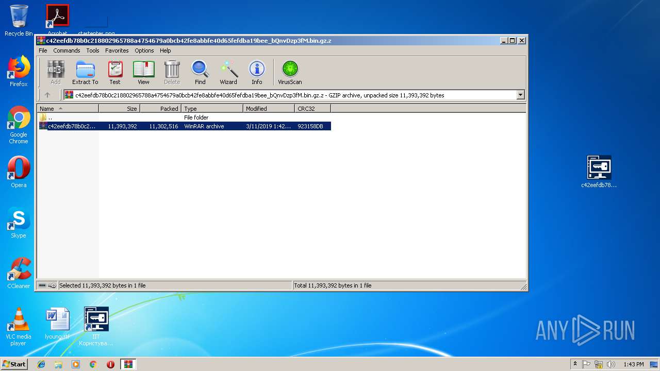Open the Firefox desktop shortcut
Screen dimensions: 660x371
coord(19,72)
